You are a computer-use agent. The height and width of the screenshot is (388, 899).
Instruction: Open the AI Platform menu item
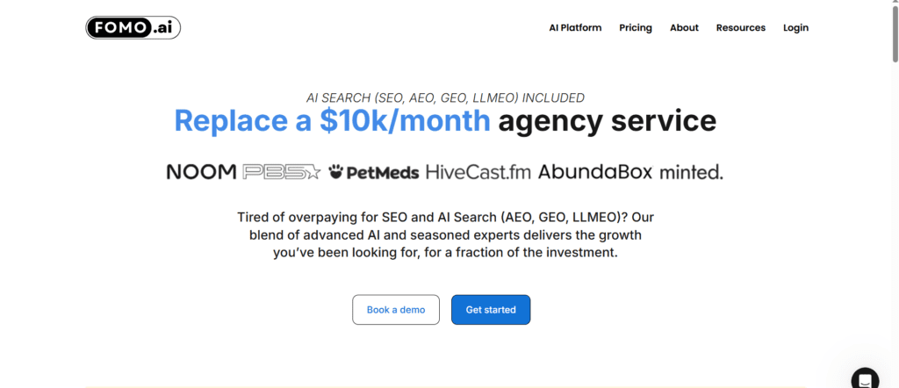(575, 28)
